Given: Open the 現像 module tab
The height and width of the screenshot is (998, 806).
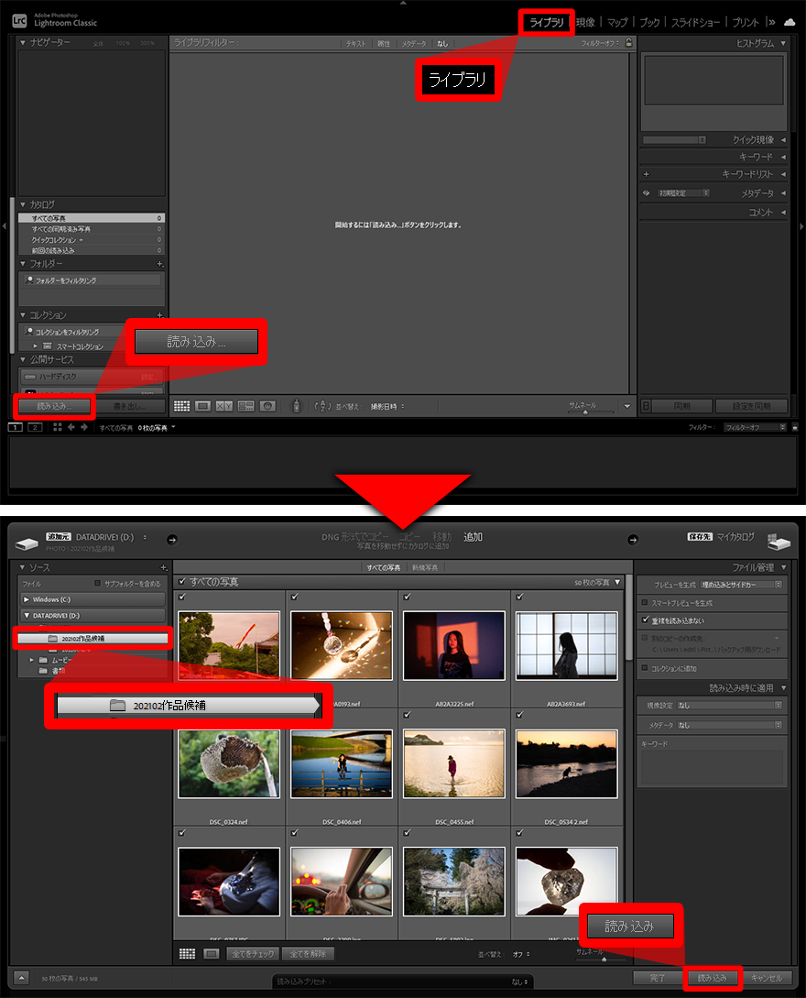Looking at the screenshot, I should coord(585,22).
